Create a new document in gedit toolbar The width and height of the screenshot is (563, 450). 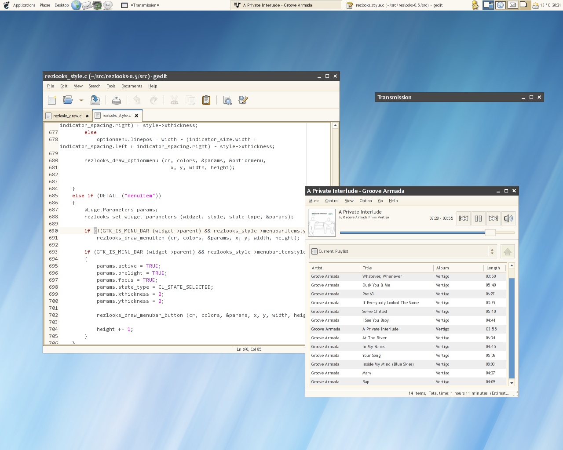click(x=52, y=100)
